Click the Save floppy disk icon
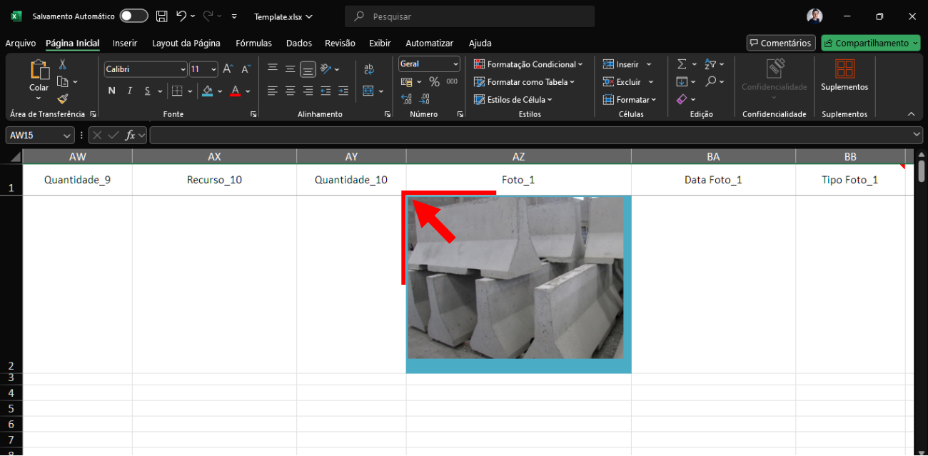 [x=162, y=16]
